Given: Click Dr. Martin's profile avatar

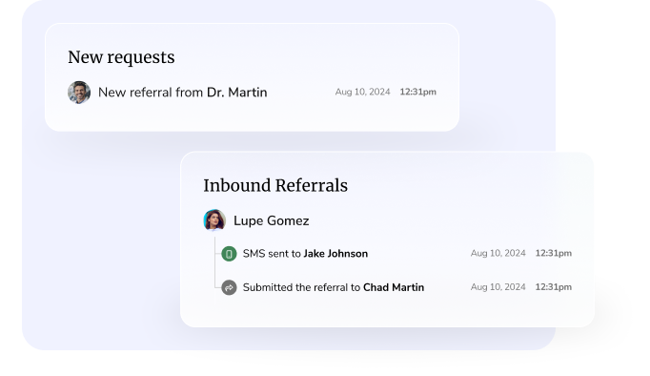Looking at the screenshot, I should click(x=79, y=93).
